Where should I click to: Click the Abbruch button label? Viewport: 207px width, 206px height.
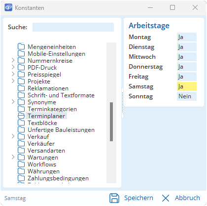(x=187, y=198)
